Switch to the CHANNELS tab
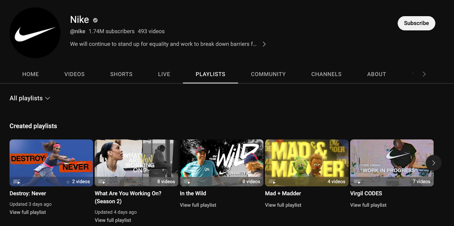The height and width of the screenshot is (226, 454). click(326, 74)
